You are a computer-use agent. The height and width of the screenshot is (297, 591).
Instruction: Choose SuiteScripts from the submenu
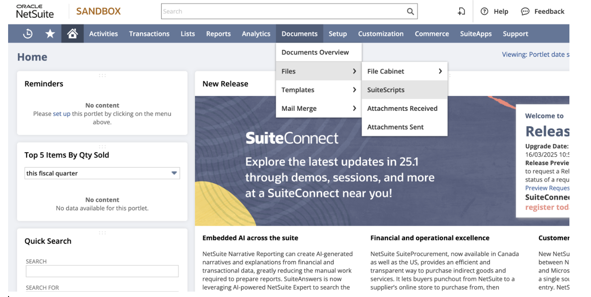[x=404, y=90]
